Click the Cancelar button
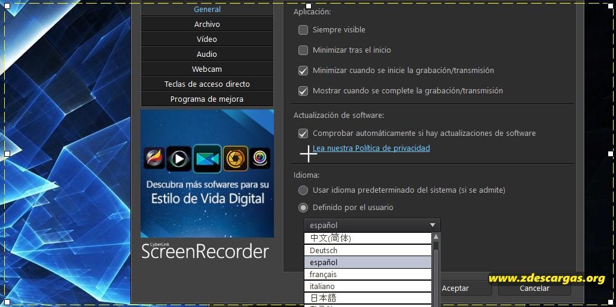The width and height of the screenshot is (616, 307). (535, 288)
